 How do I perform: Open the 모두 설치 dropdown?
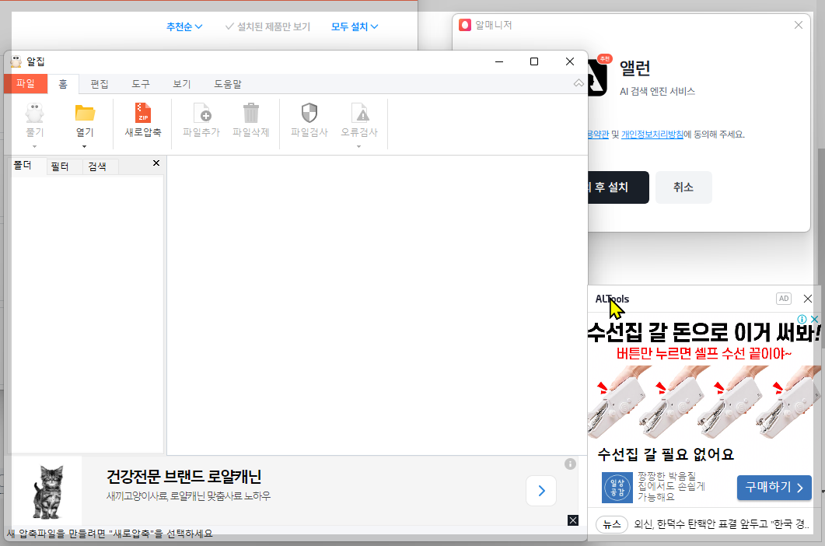point(355,26)
